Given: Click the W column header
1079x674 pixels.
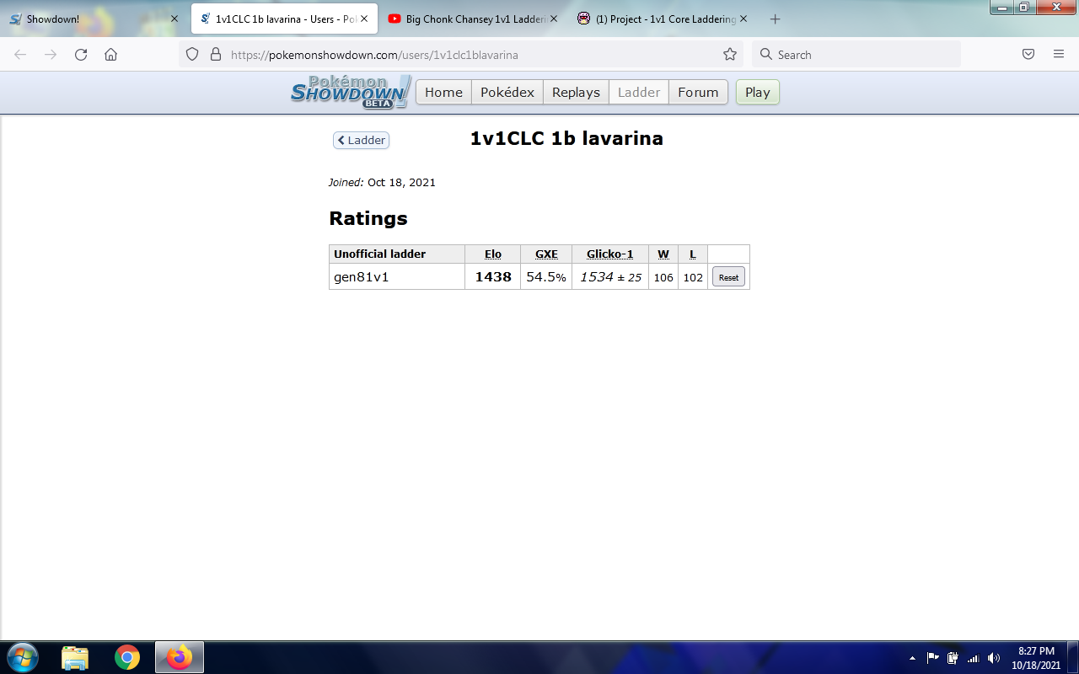Looking at the screenshot, I should [x=663, y=254].
